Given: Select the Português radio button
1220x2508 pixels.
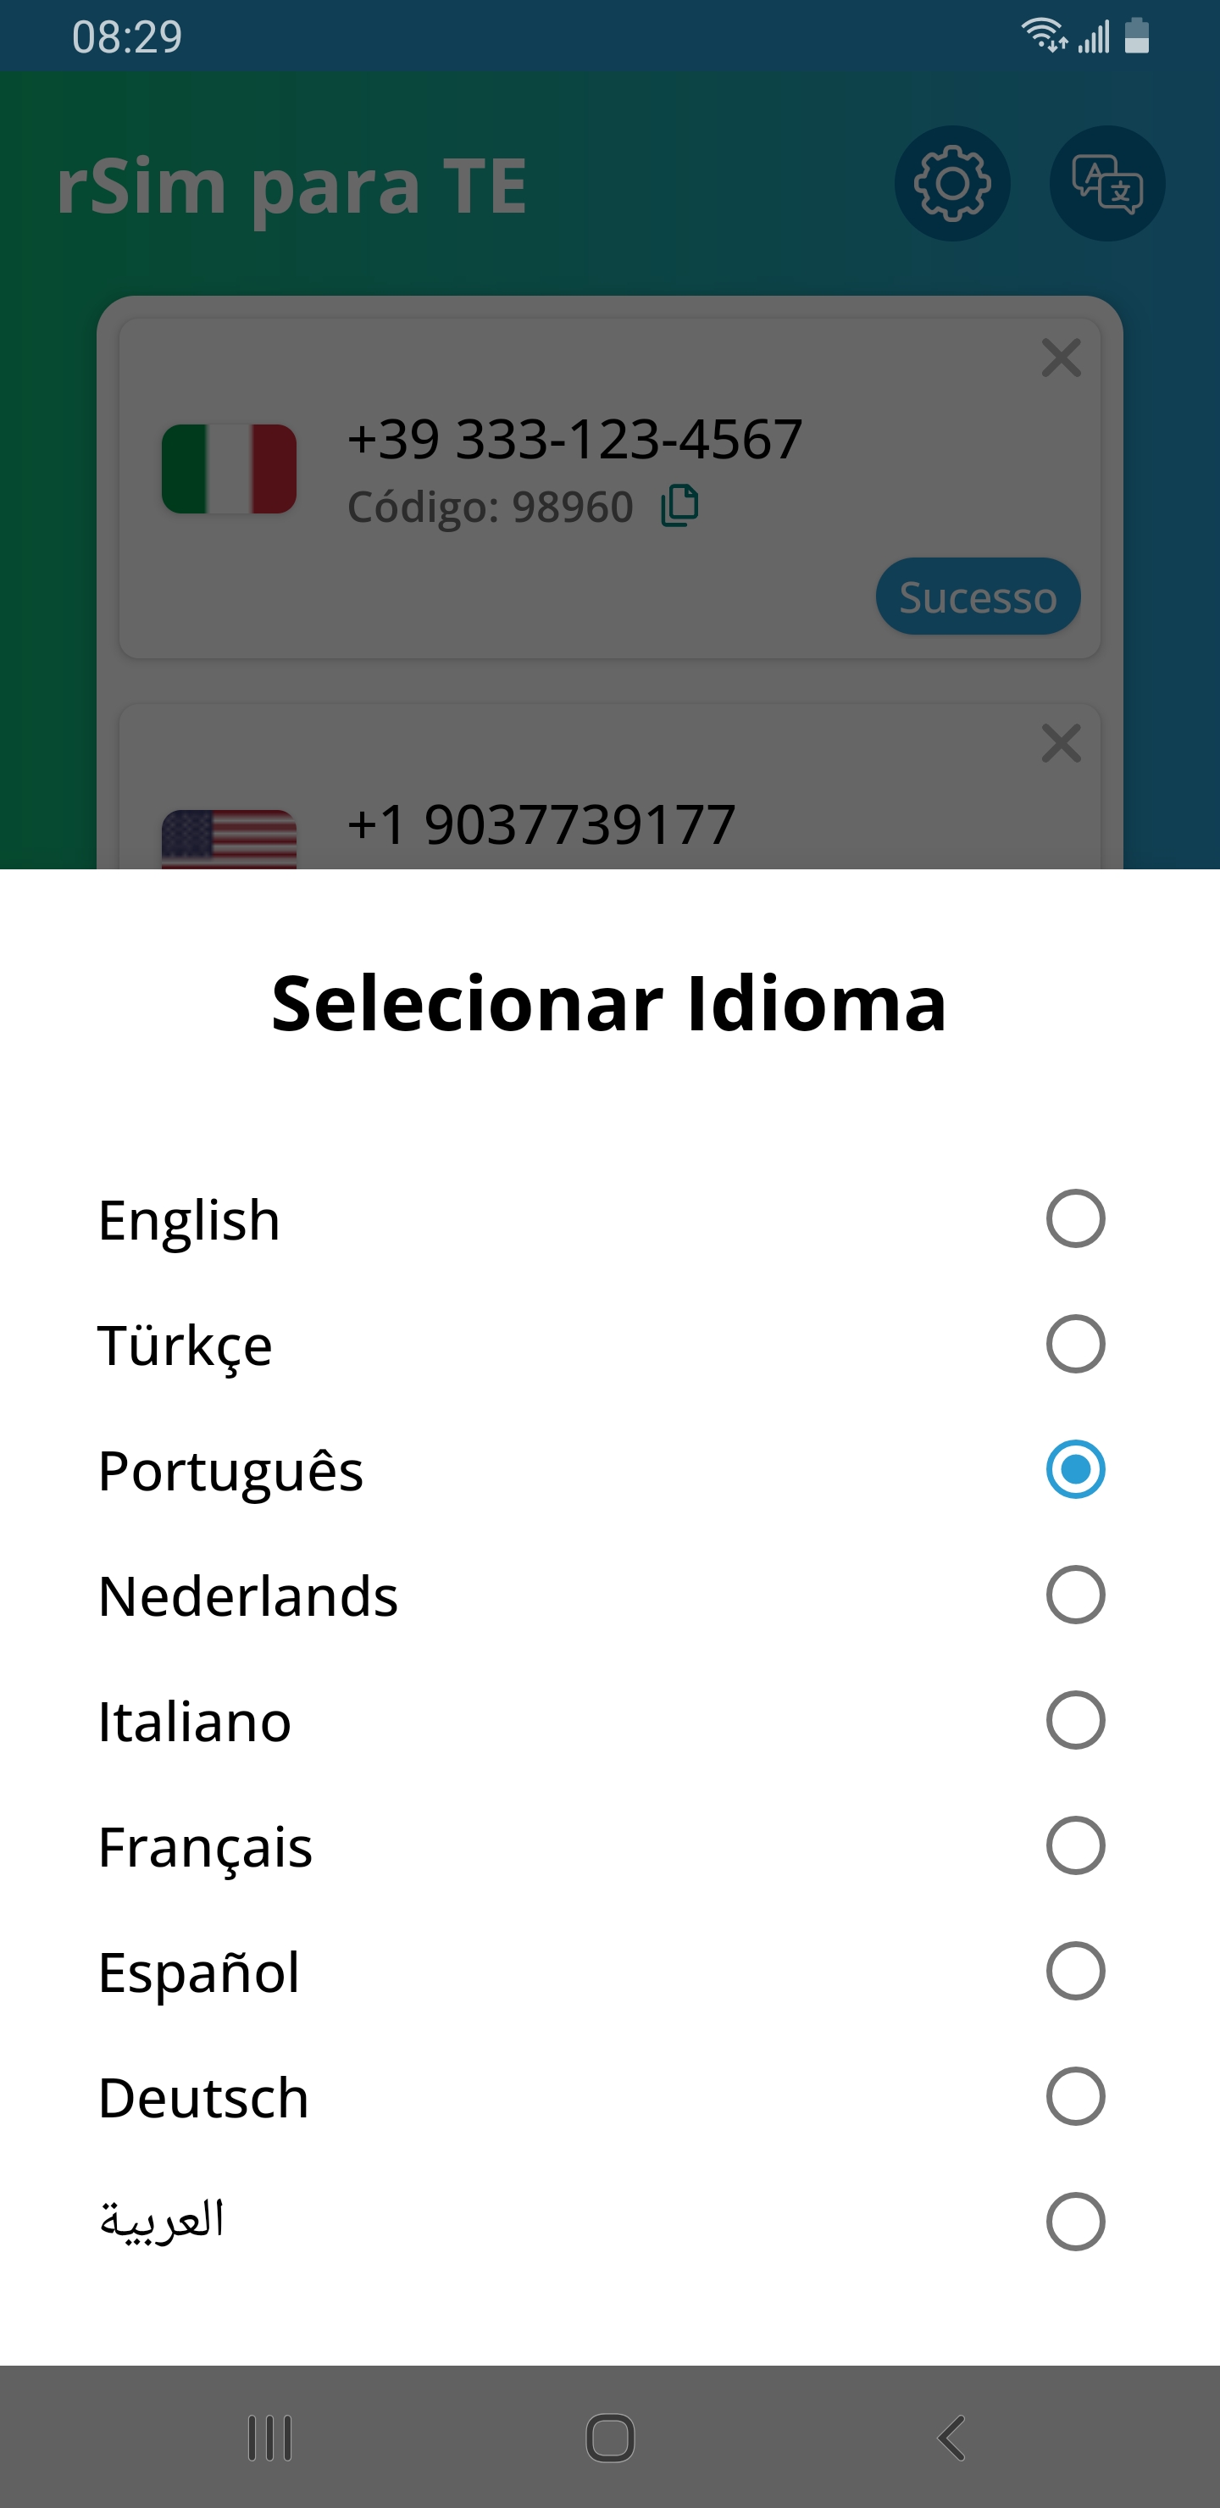Looking at the screenshot, I should click(1075, 1469).
